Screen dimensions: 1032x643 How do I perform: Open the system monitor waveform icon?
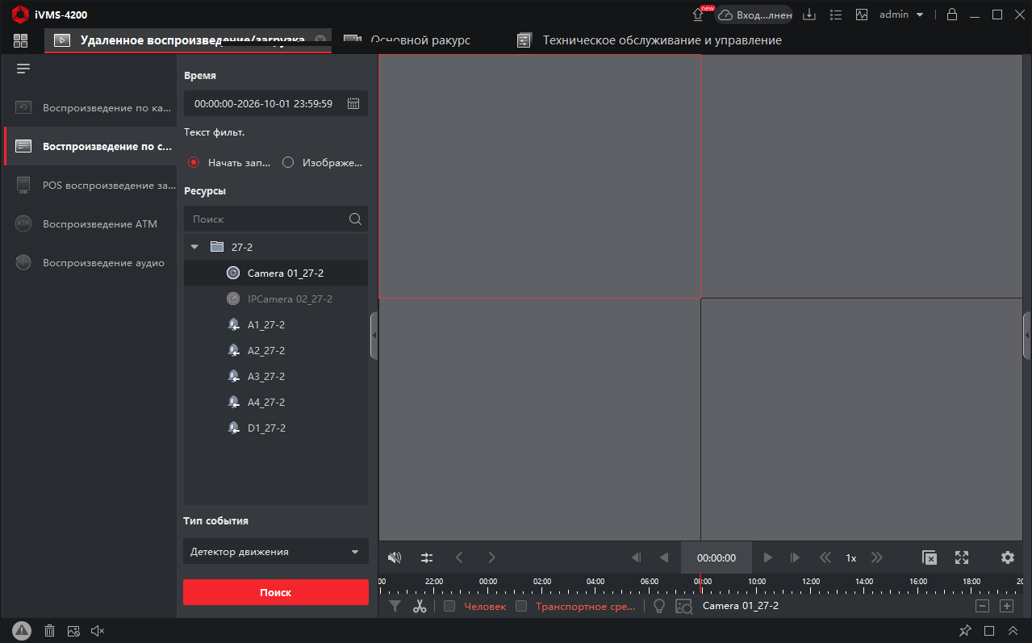pos(862,15)
